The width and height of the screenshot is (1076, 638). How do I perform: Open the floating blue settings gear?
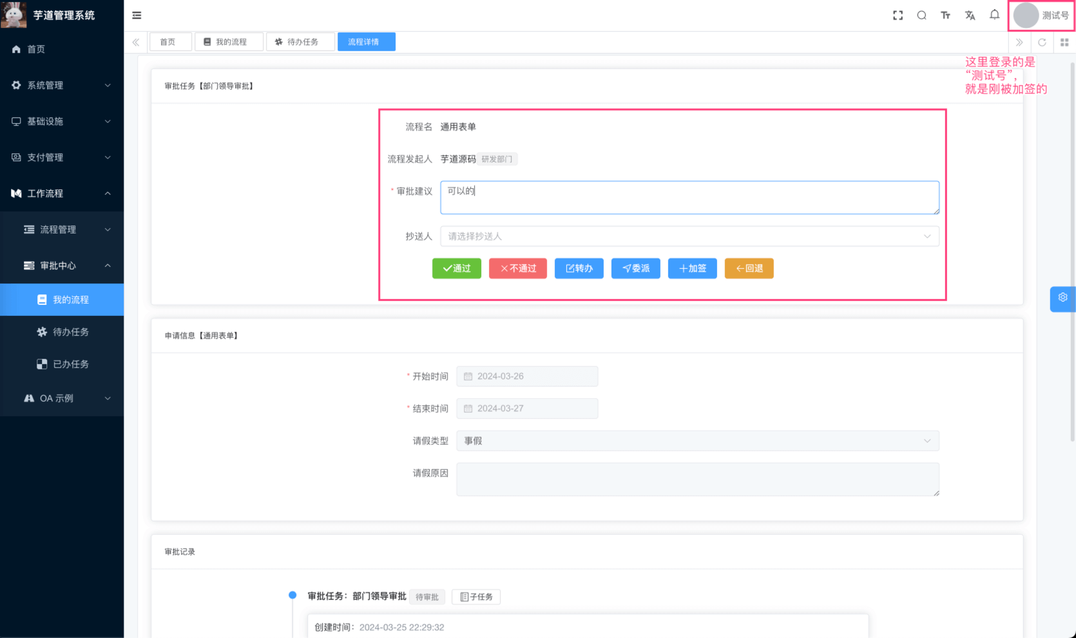pyautogui.click(x=1062, y=298)
